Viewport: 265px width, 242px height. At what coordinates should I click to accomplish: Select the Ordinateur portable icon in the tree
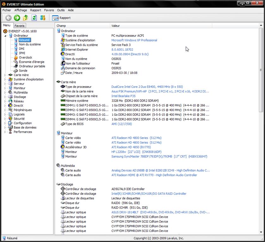coord(16,66)
